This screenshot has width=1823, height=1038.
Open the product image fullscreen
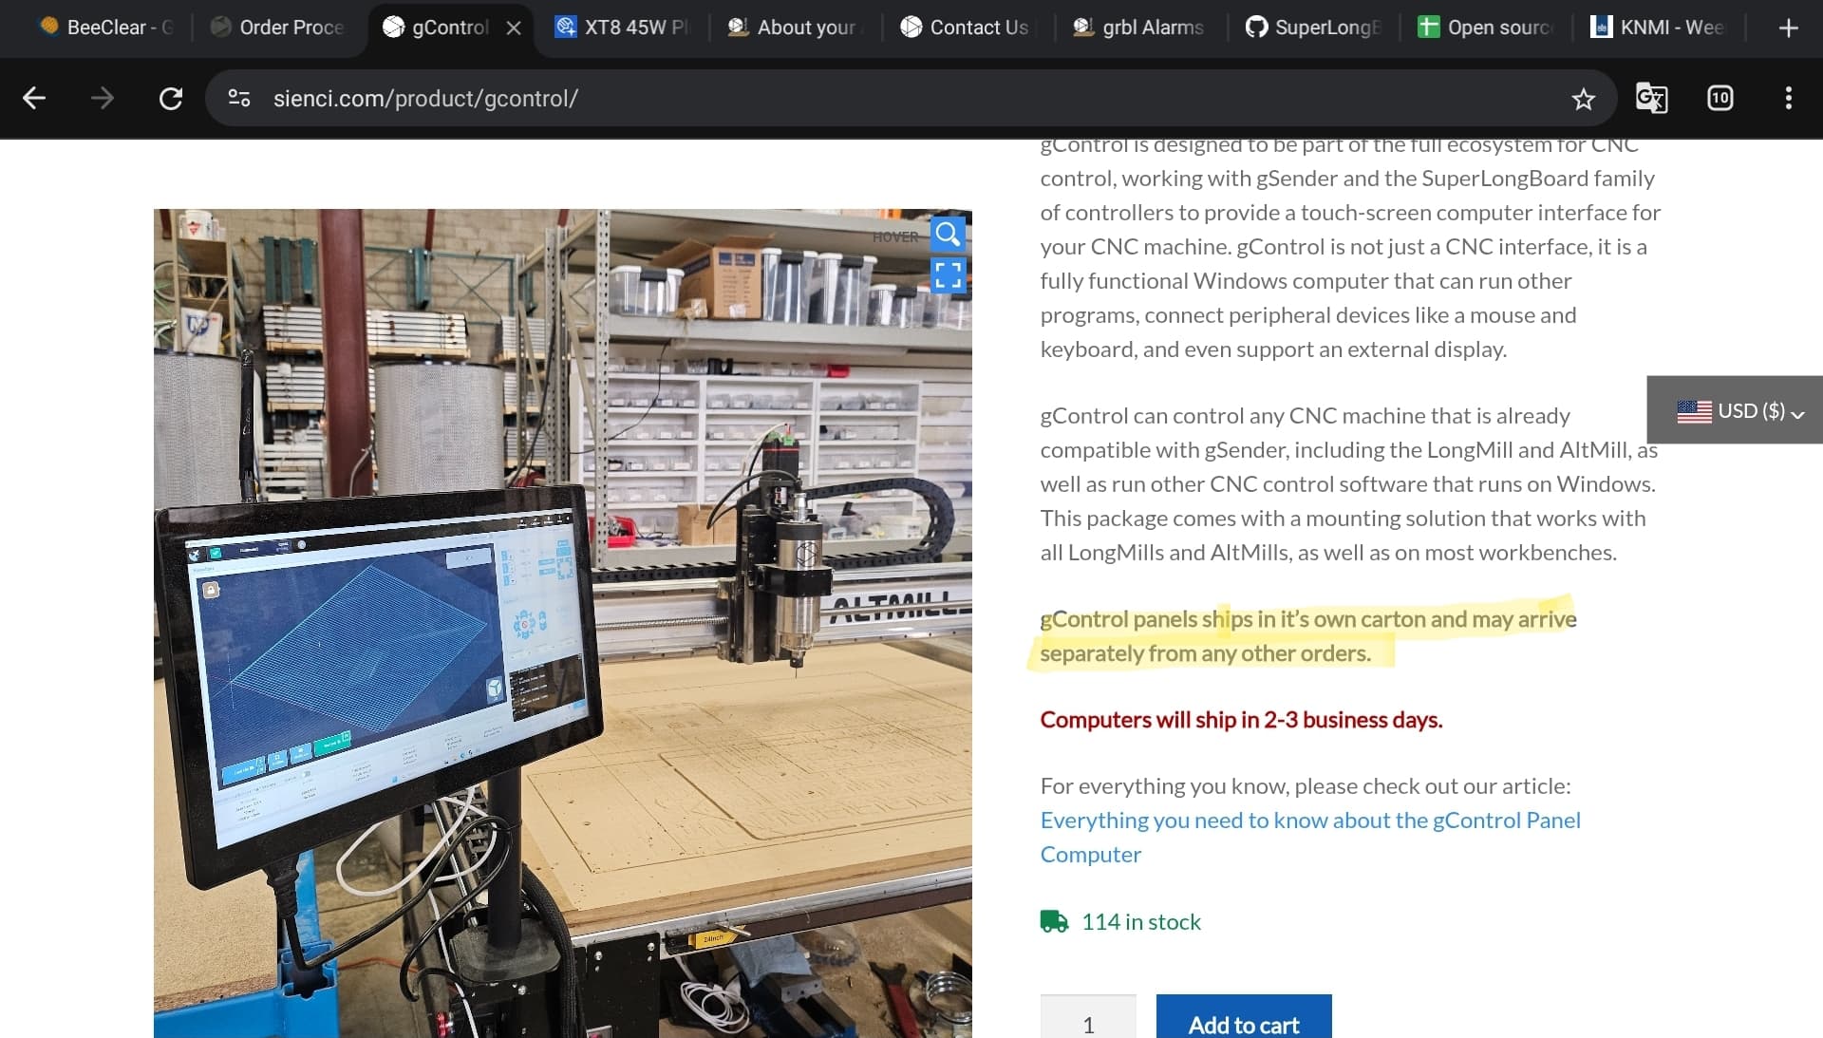948,275
